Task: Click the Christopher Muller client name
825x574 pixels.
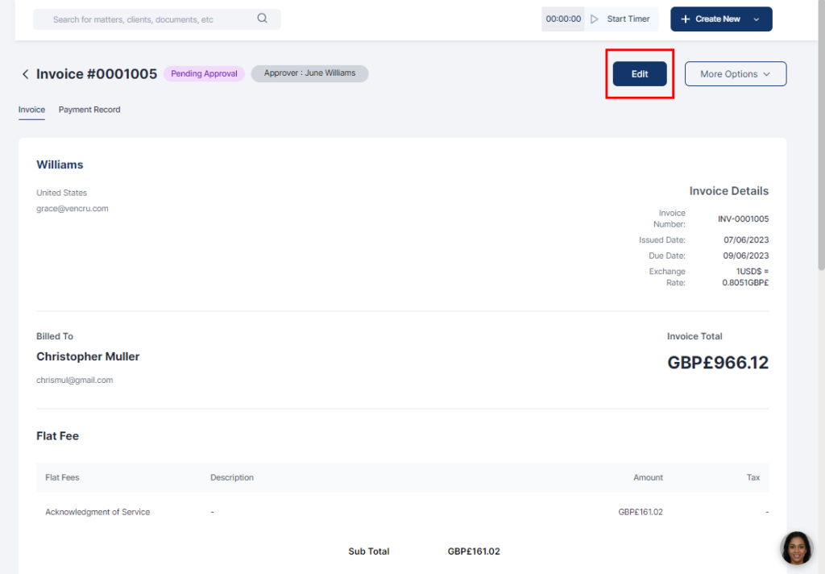Action: click(x=88, y=356)
